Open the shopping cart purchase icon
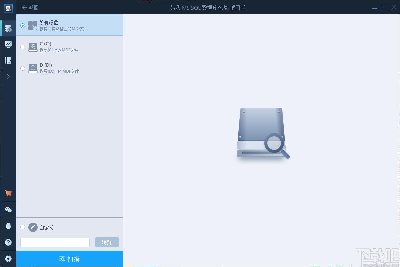This screenshot has width=400, height=267. (8, 193)
